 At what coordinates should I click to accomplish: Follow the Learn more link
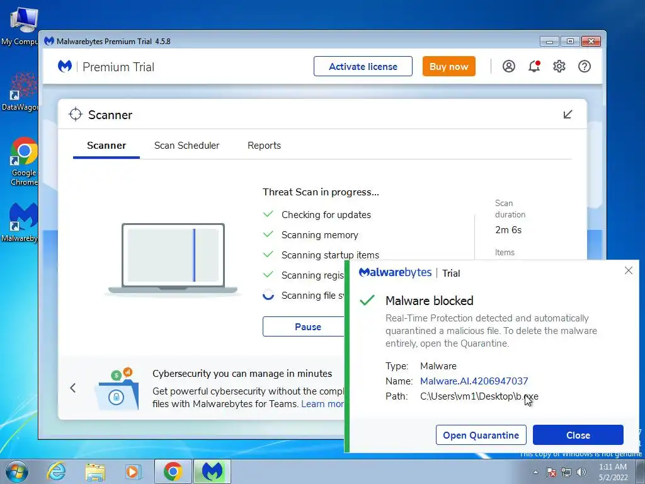pyautogui.click(x=323, y=404)
